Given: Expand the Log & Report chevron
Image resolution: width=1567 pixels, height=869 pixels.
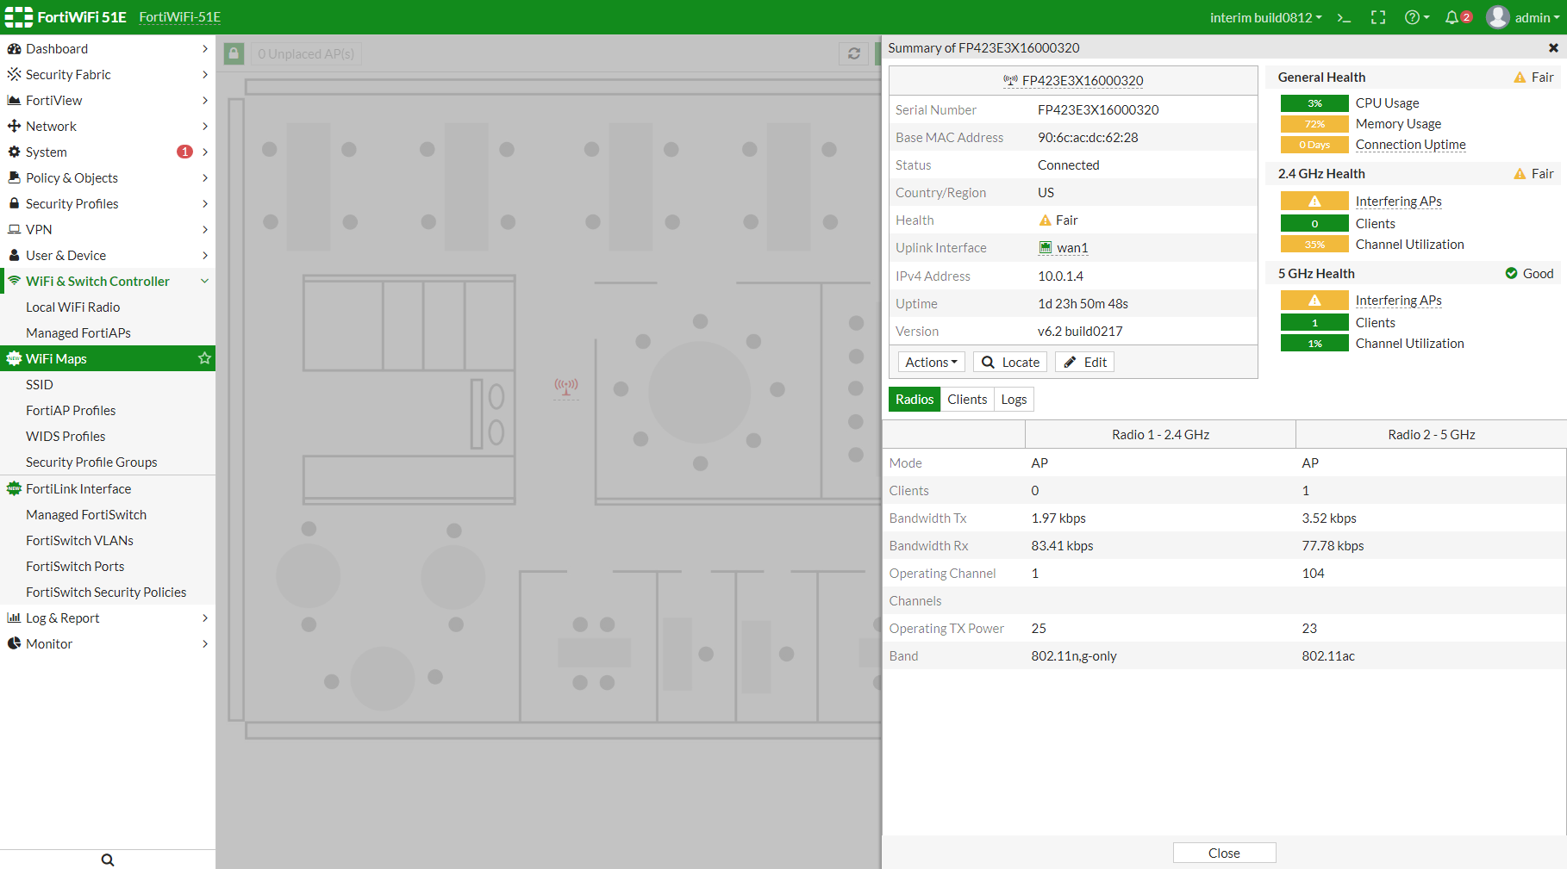Looking at the screenshot, I should (x=205, y=618).
